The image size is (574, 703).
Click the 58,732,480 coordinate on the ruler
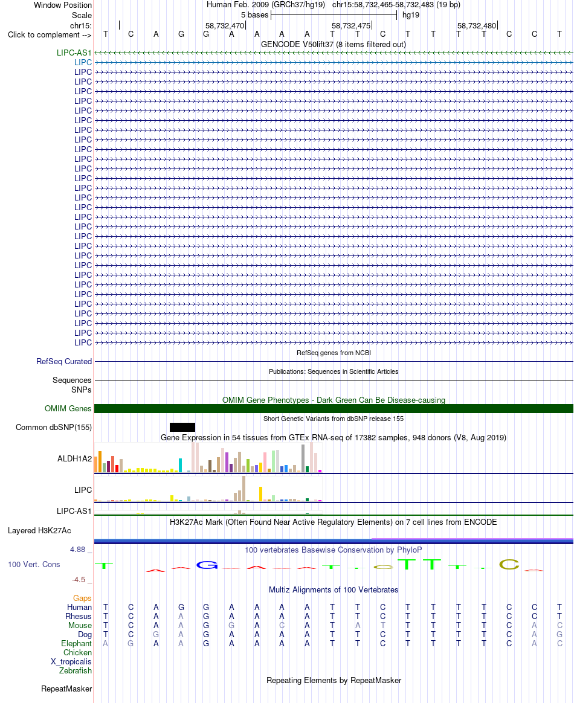point(477,26)
